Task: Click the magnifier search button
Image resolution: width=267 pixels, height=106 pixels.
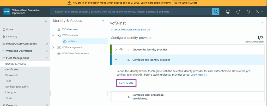Action: pos(216,12)
